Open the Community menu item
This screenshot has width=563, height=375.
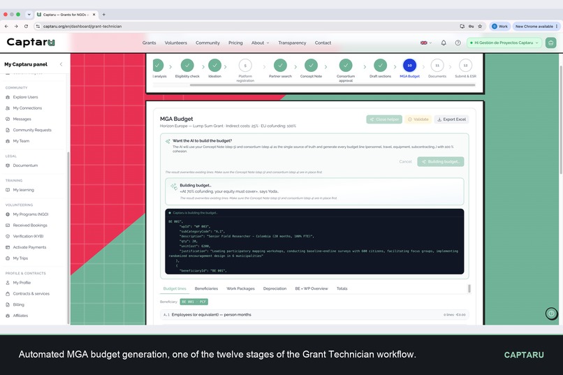207,43
